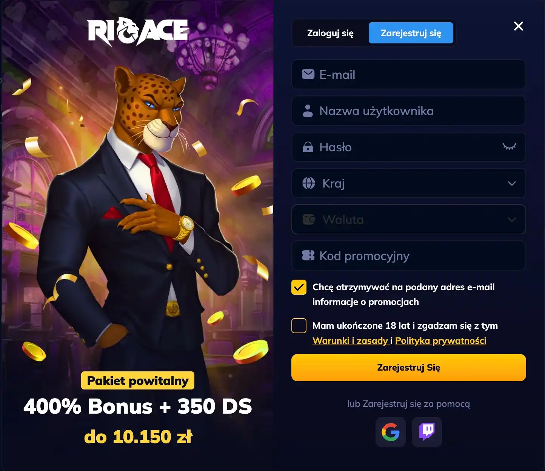Select the Zarejestruj się tab
The height and width of the screenshot is (471, 545).
click(x=411, y=33)
